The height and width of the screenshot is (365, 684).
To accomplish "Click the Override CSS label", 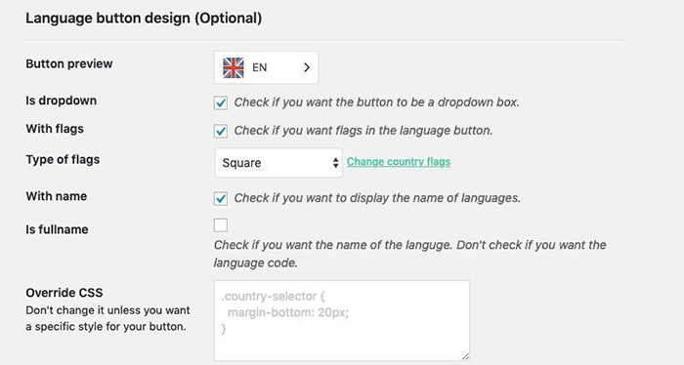I will tap(64, 293).
